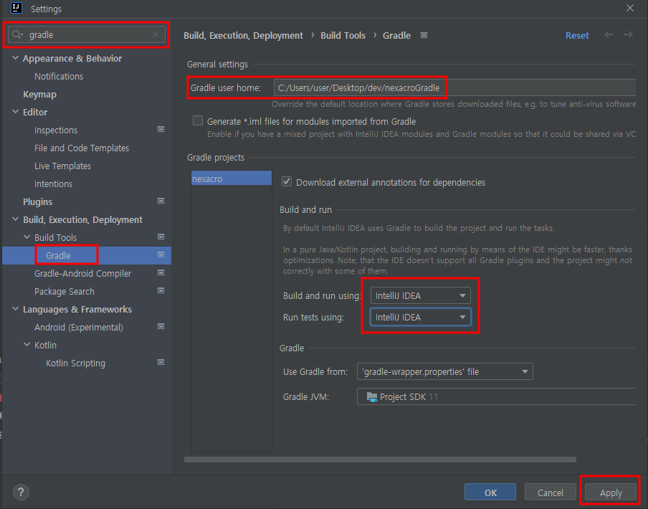Open Inspections settings page
The width and height of the screenshot is (648, 509).
point(56,130)
